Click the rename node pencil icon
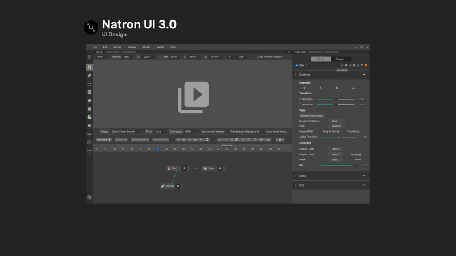Screen dimensions: 456x256 coord(342,65)
